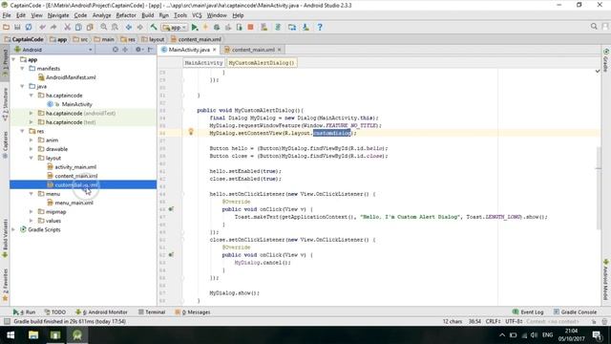Image resolution: width=611 pixels, height=344 pixels.
Task: Click the MyCustomAlertDialog() breadcrumb
Action: (x=262, y=63)
